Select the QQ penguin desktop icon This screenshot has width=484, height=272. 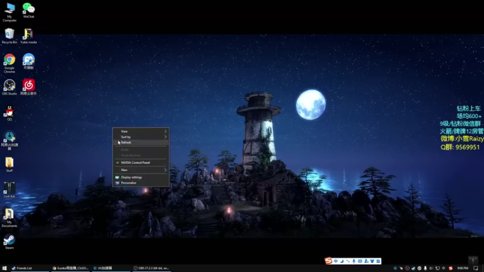click(10, 113)
